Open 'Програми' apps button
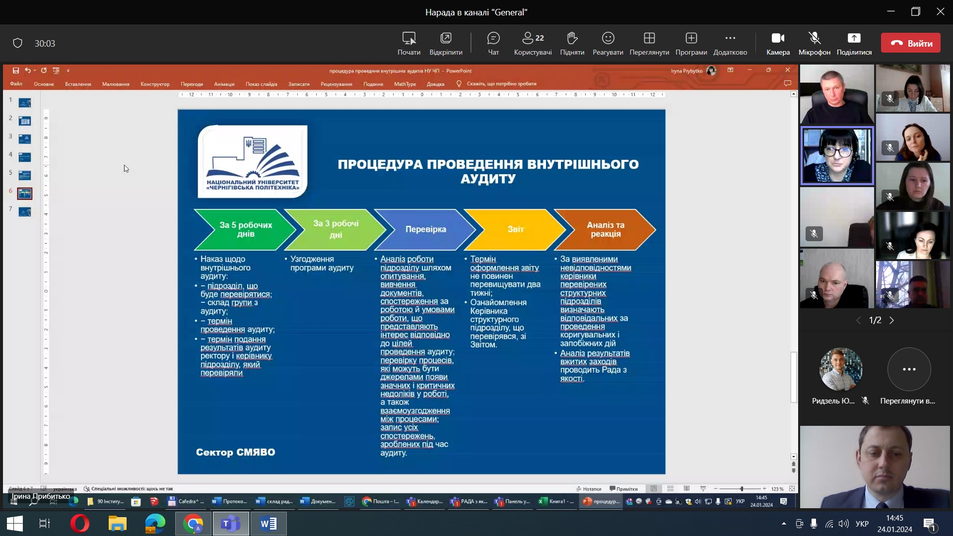Image resolution: width=953 pixels, height=536 pixels. coord(691,43)
